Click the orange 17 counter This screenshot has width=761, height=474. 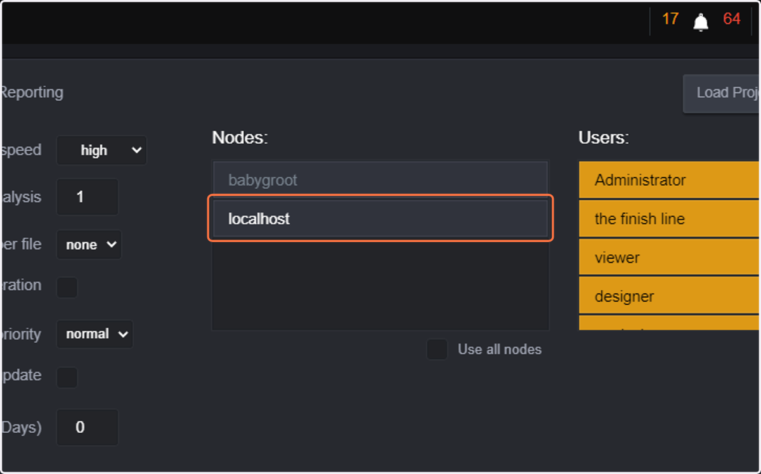pos(670,19)
